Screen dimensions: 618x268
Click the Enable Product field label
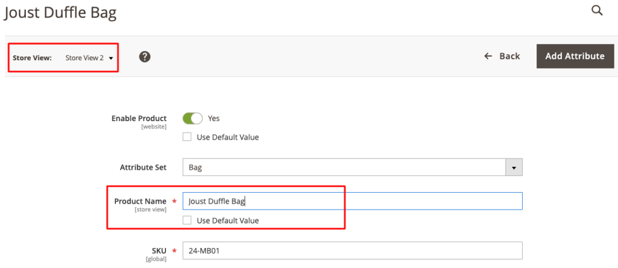[x=139, y=119]
